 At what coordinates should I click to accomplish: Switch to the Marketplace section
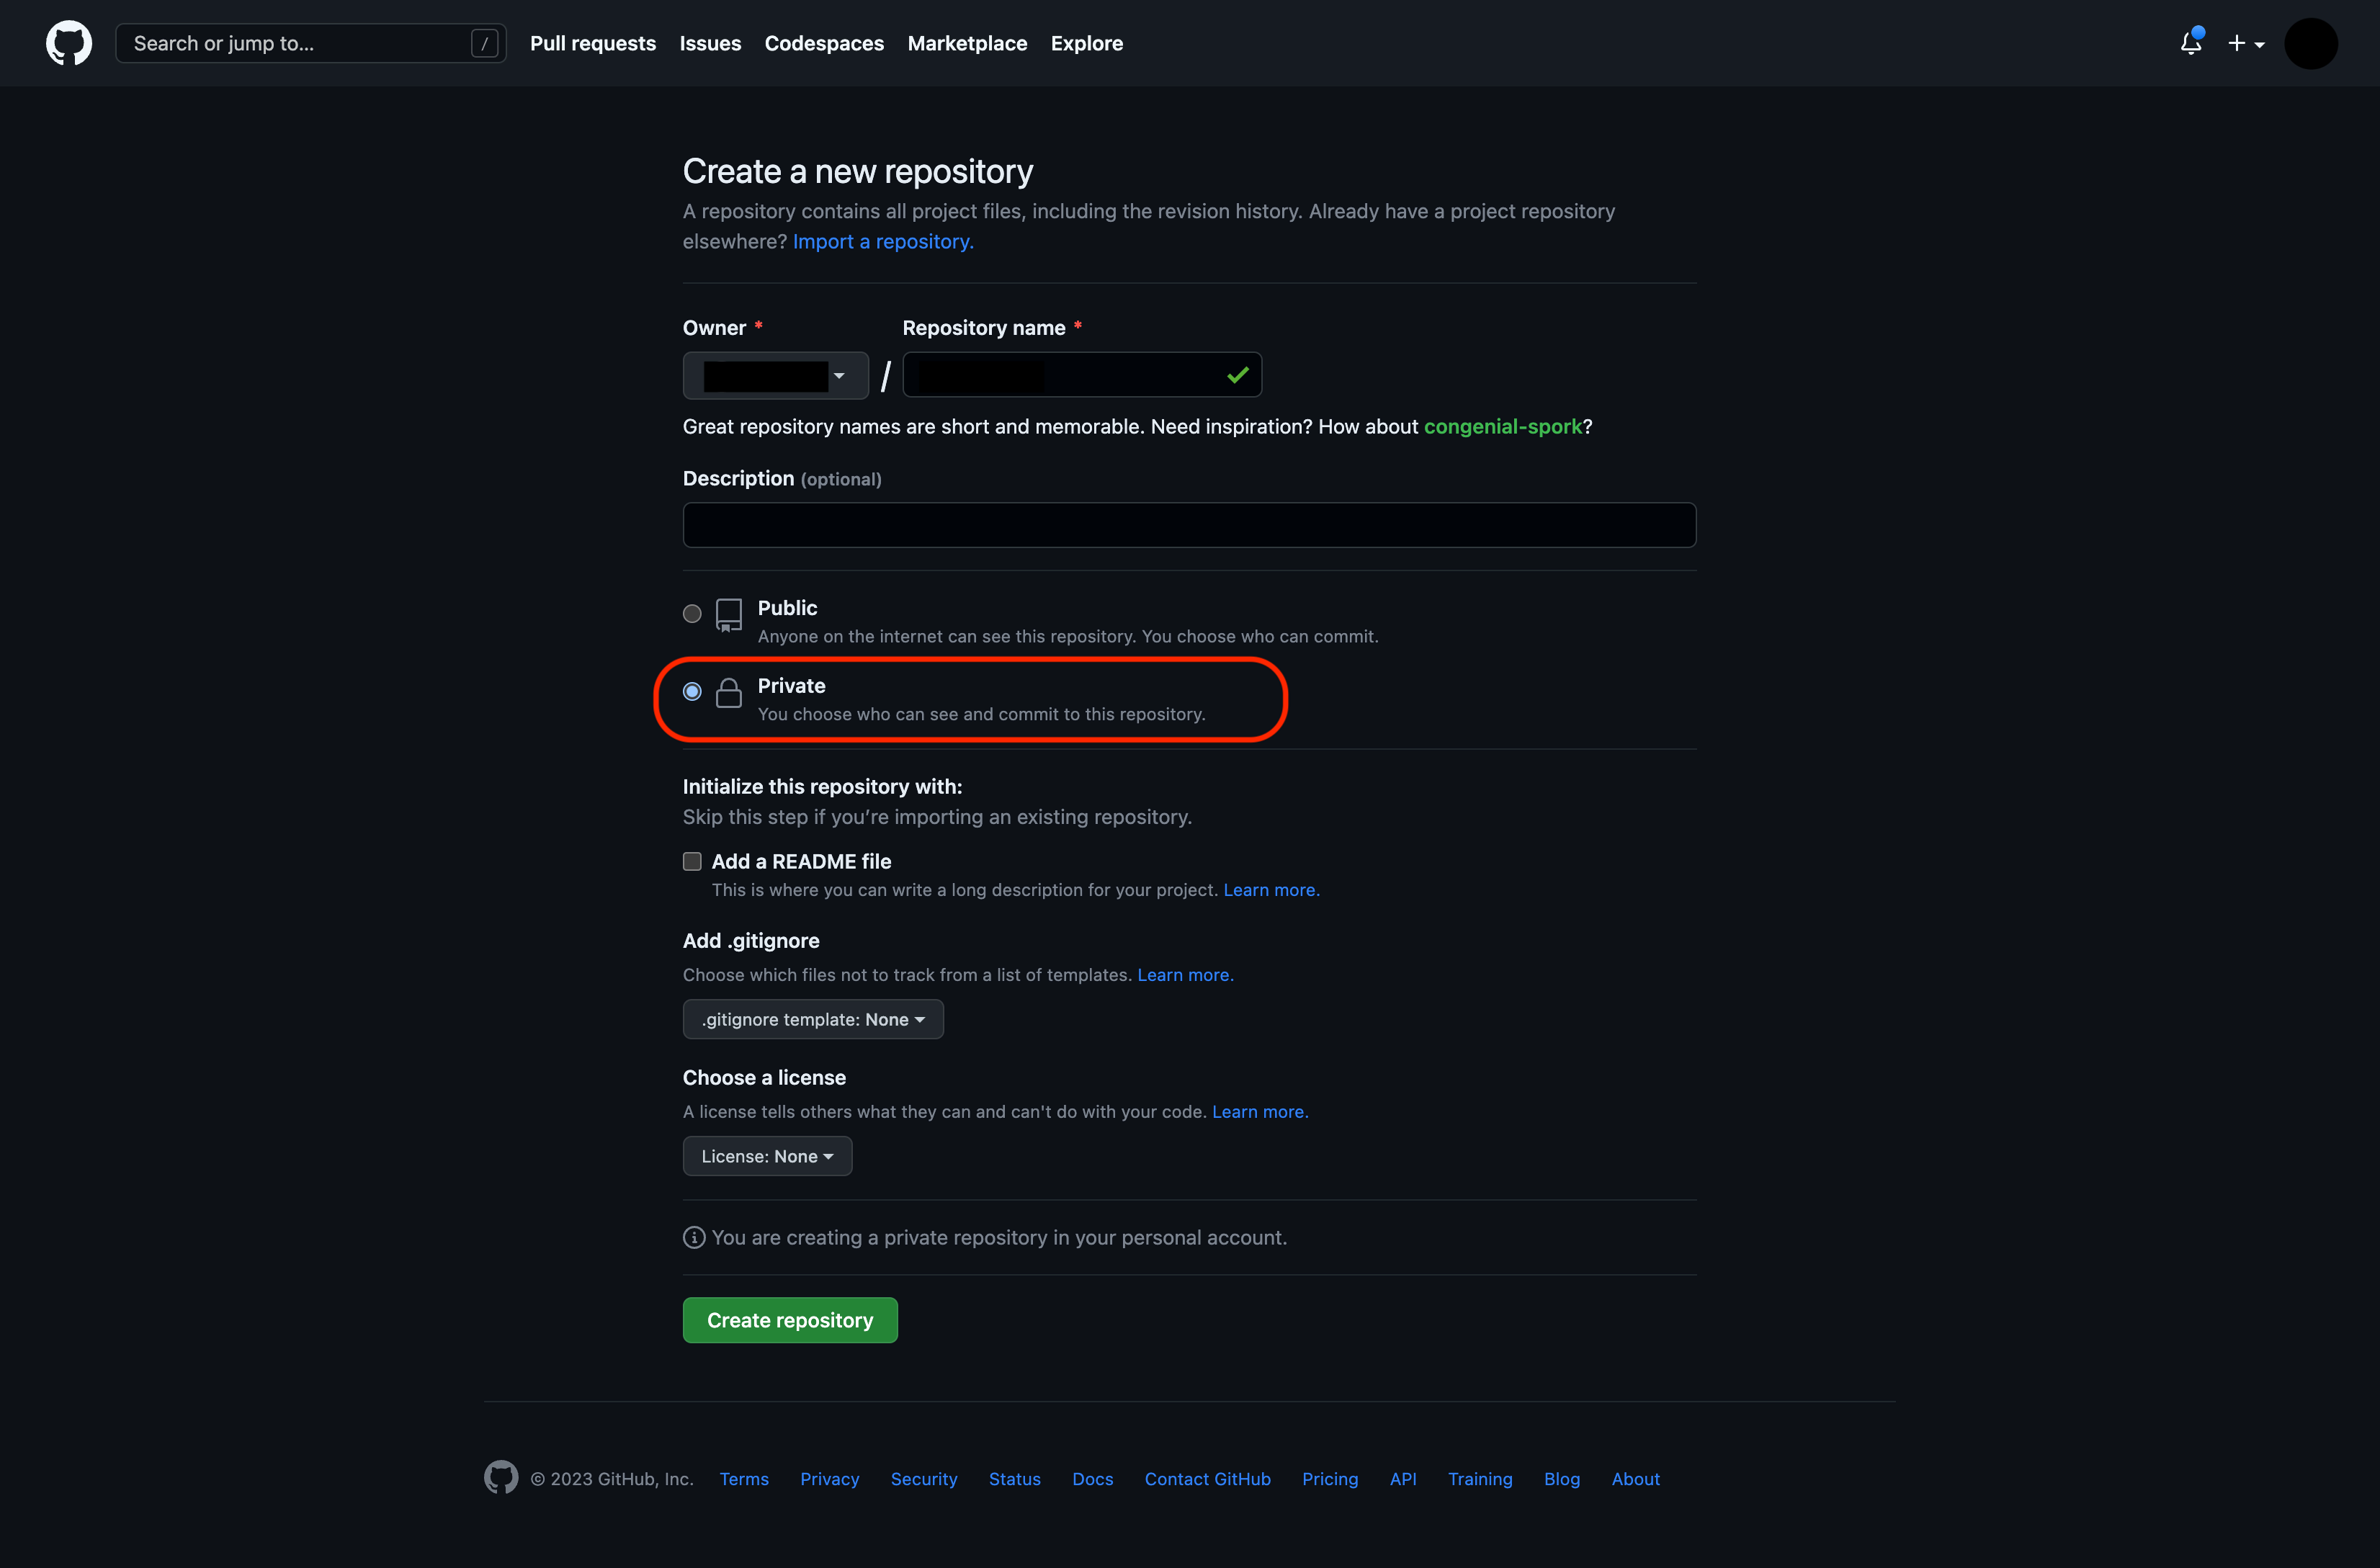(966, 43)
